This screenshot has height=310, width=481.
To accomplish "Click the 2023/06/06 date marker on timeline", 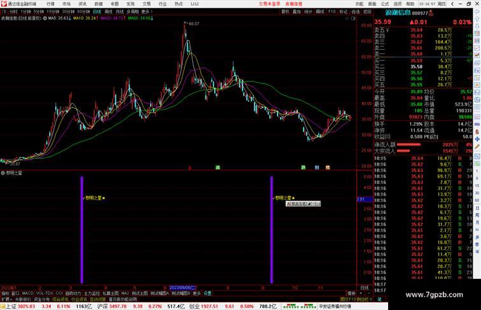I will tap(183, 288).
